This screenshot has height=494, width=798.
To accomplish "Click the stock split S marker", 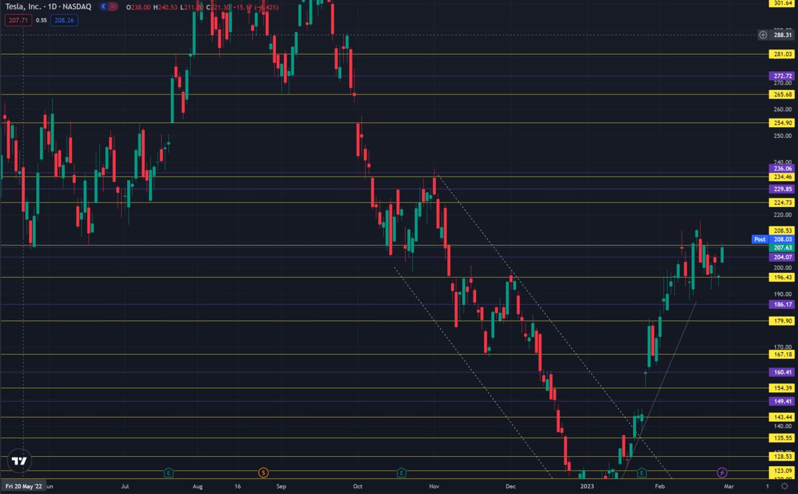I will coord(263,473).
